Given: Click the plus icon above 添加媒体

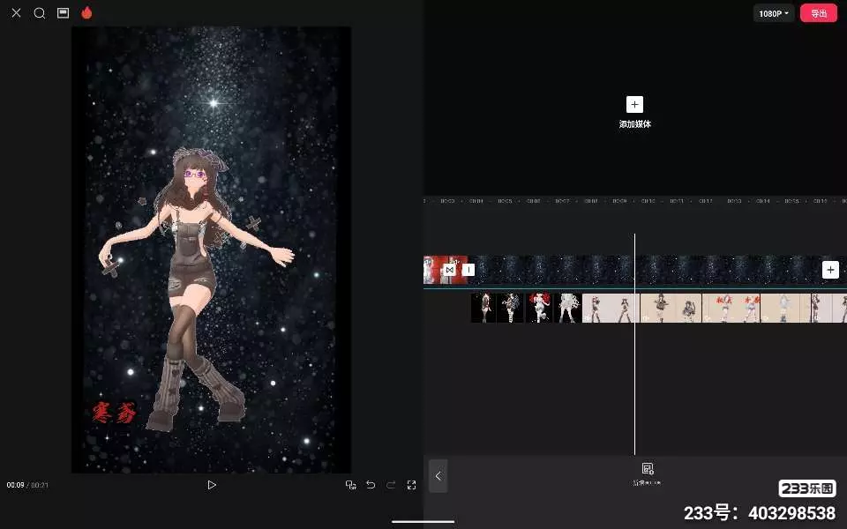Looking at the screenshot, I should click(634, 104).
